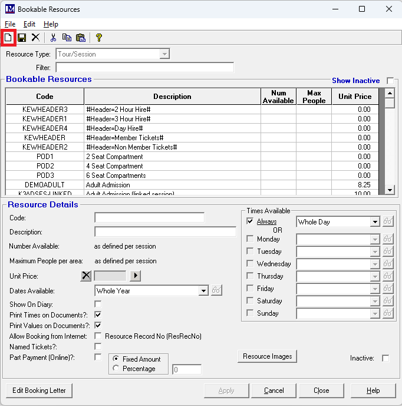Click binoculars icon on Thursday row
402x407 pixels.
point(388,276)
